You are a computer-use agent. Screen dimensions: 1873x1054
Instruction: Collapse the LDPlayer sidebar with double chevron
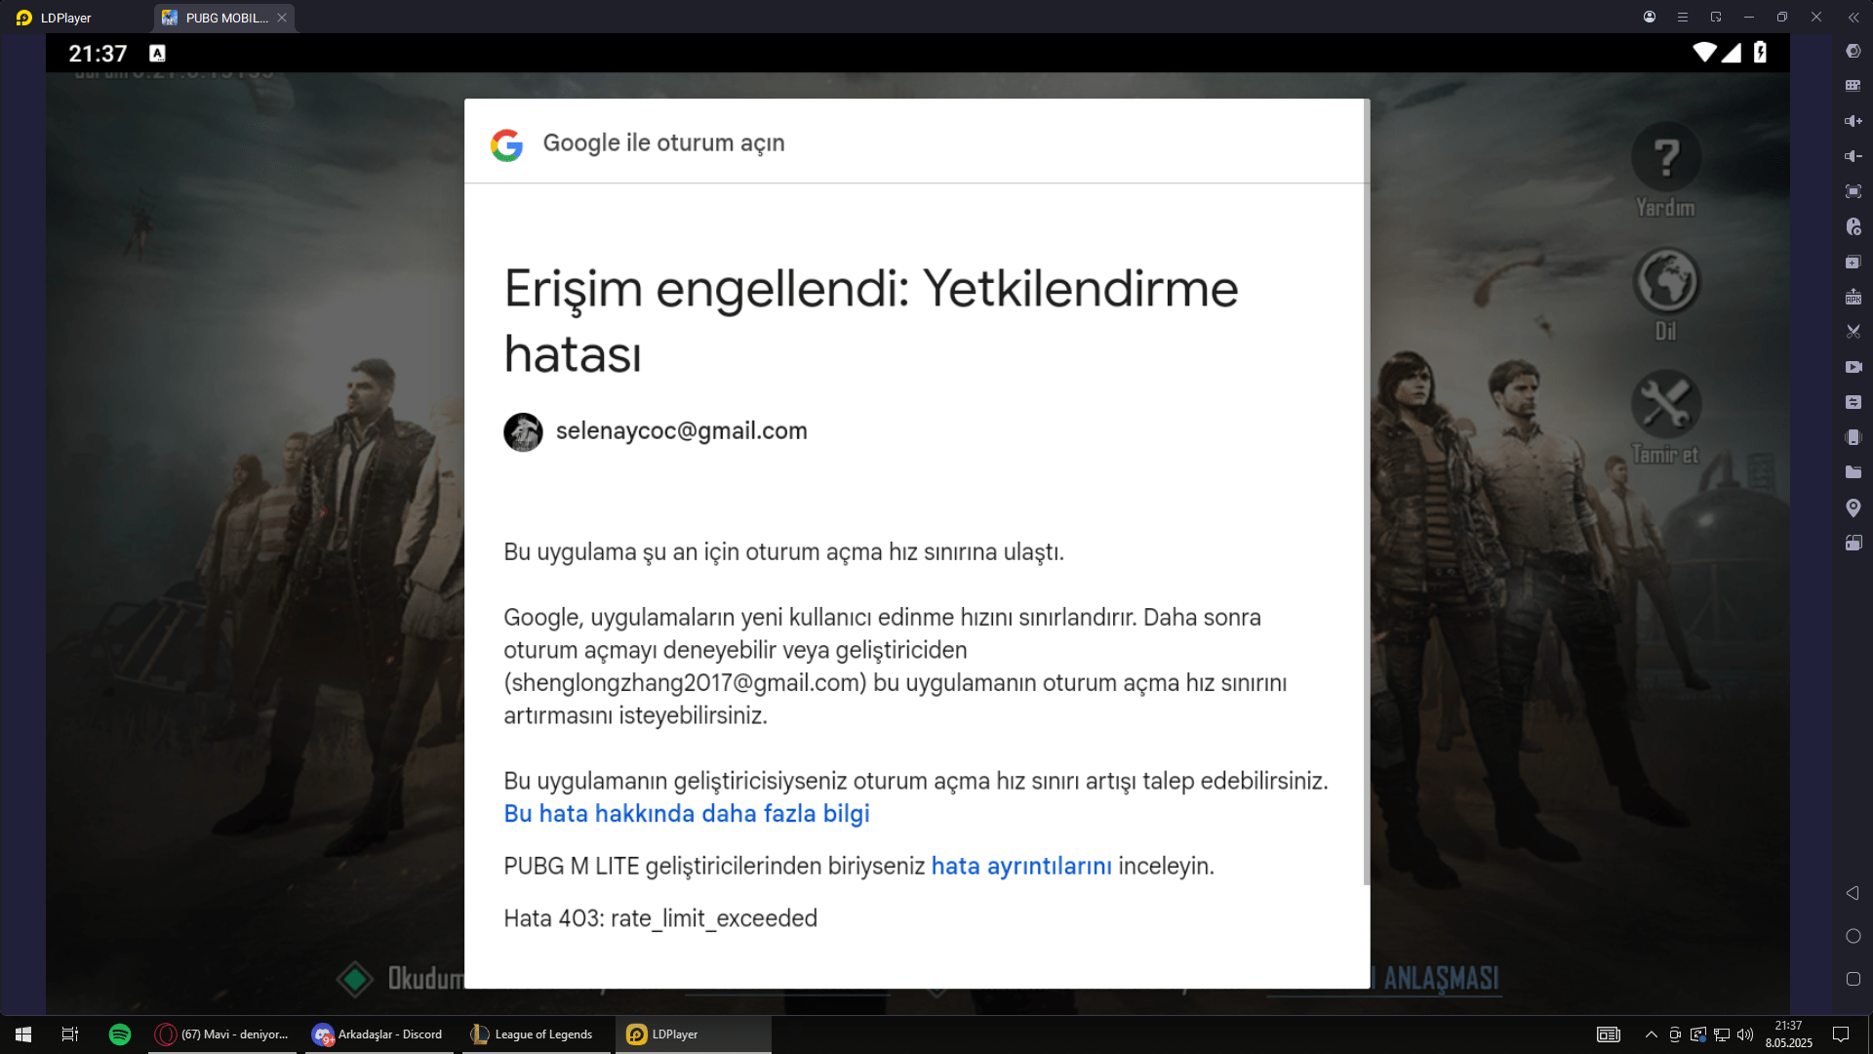pyautogui.click(x=1853, y=17)
